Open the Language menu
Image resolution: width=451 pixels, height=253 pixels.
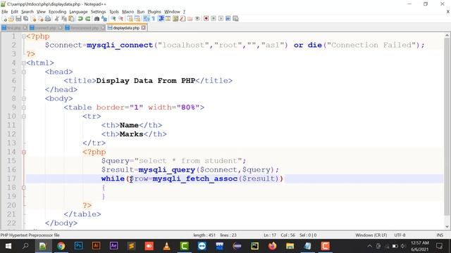[x=78, y=12]
